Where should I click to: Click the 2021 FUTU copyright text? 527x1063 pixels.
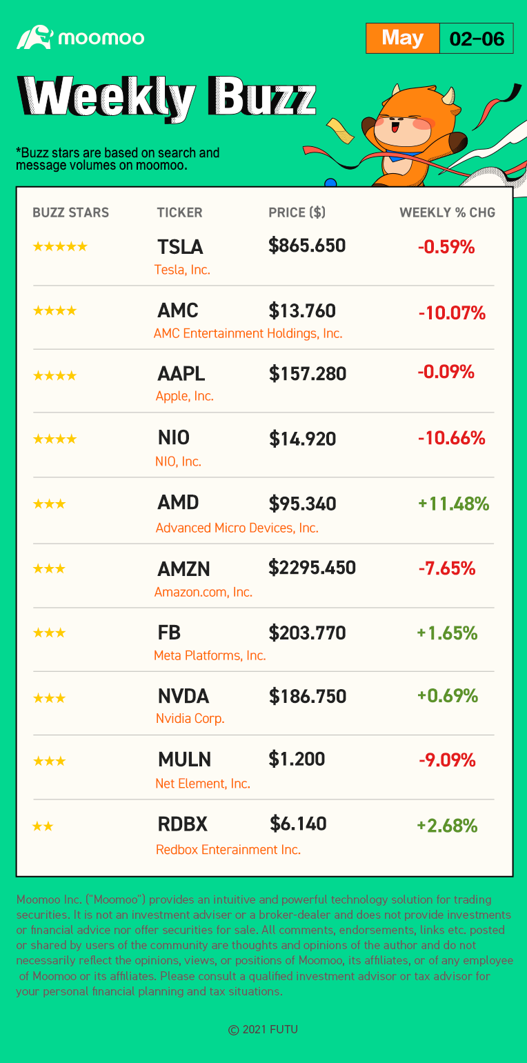point(263,1030)
